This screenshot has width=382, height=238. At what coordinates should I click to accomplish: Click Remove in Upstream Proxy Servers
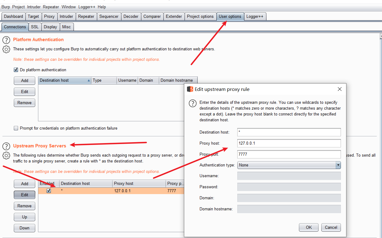pos(25,206)
